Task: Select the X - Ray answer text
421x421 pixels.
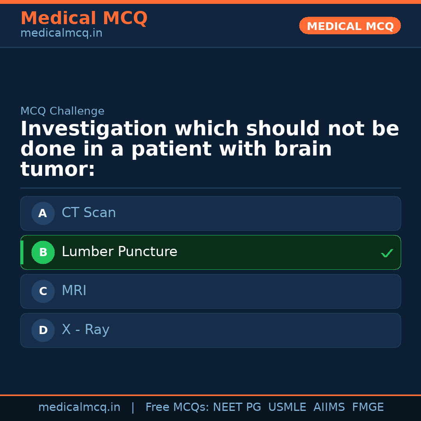Action: point(85,330)
